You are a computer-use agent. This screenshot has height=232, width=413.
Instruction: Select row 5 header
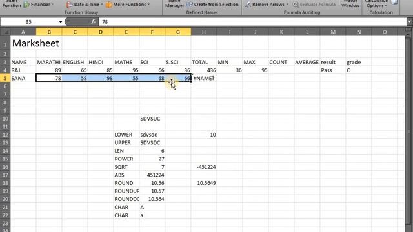5,78
